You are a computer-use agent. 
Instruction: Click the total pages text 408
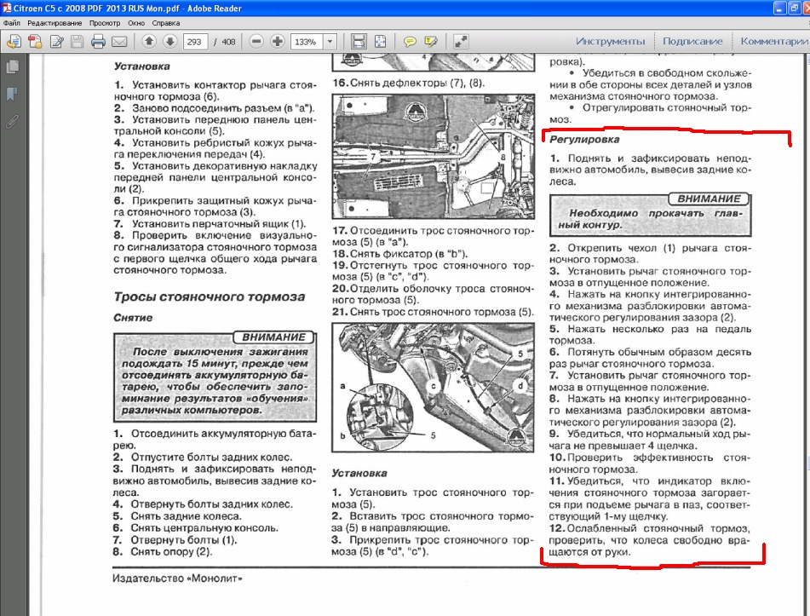tap(228, 42)
